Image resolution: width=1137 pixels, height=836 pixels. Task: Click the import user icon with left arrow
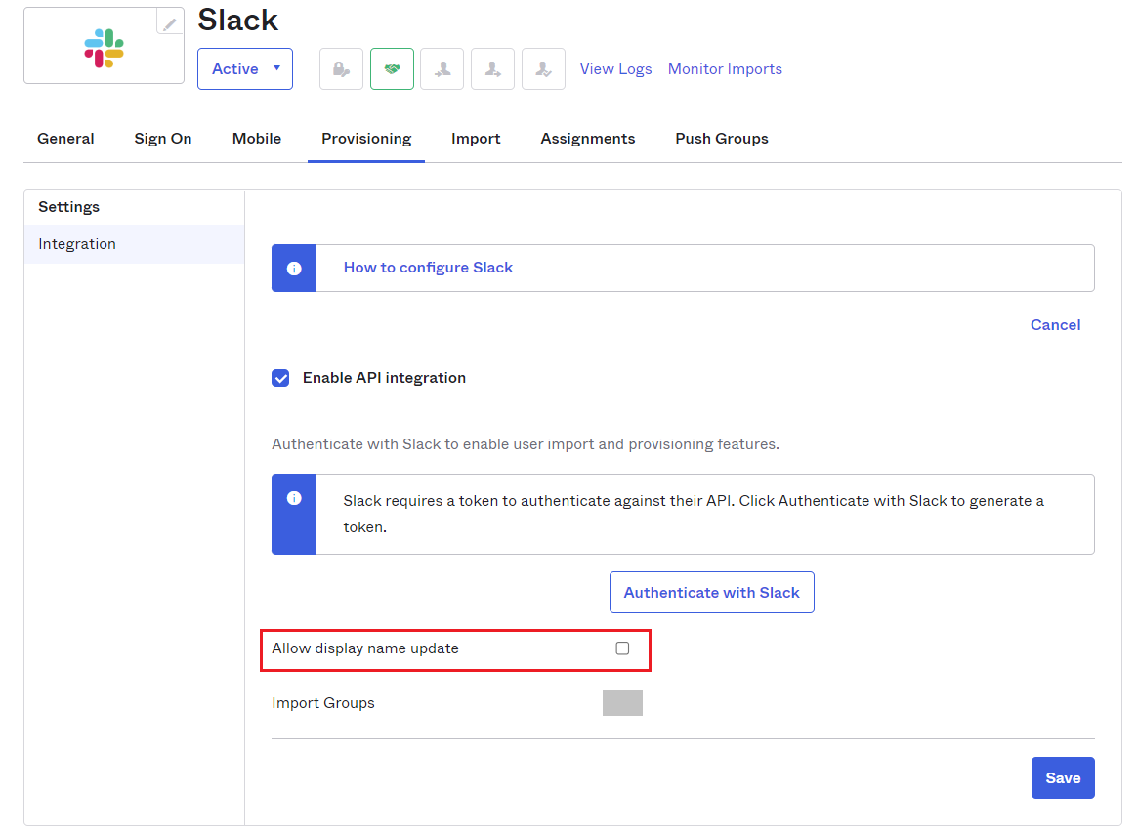click(x=442, y=69)
